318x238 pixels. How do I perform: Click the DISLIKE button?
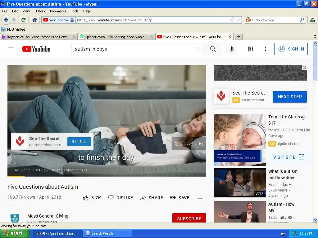click(x=120, y=198)
